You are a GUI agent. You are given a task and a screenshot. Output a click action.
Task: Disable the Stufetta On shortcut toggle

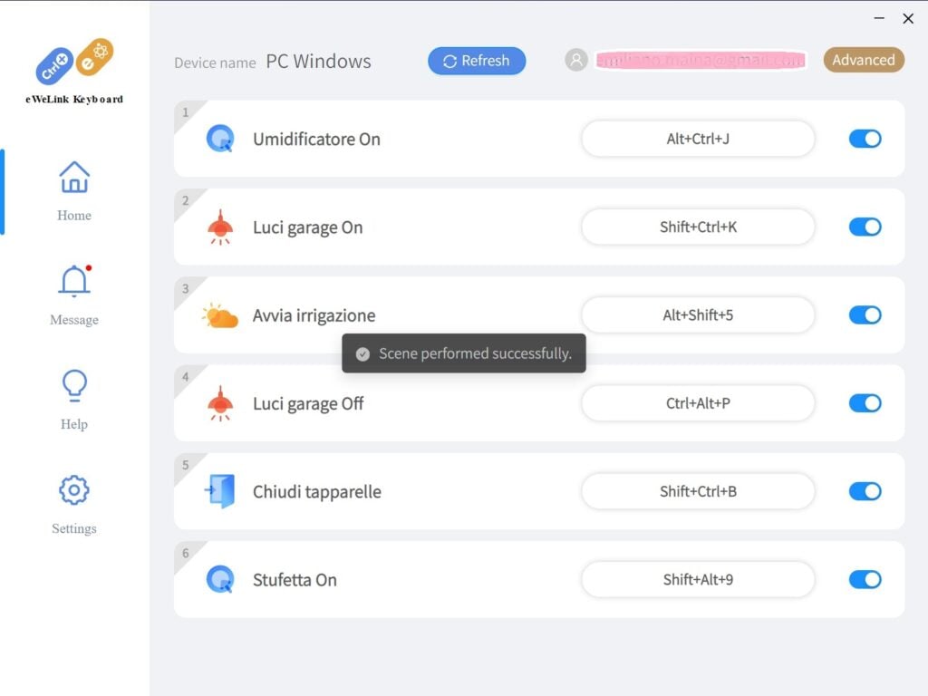tap(865, 579)
